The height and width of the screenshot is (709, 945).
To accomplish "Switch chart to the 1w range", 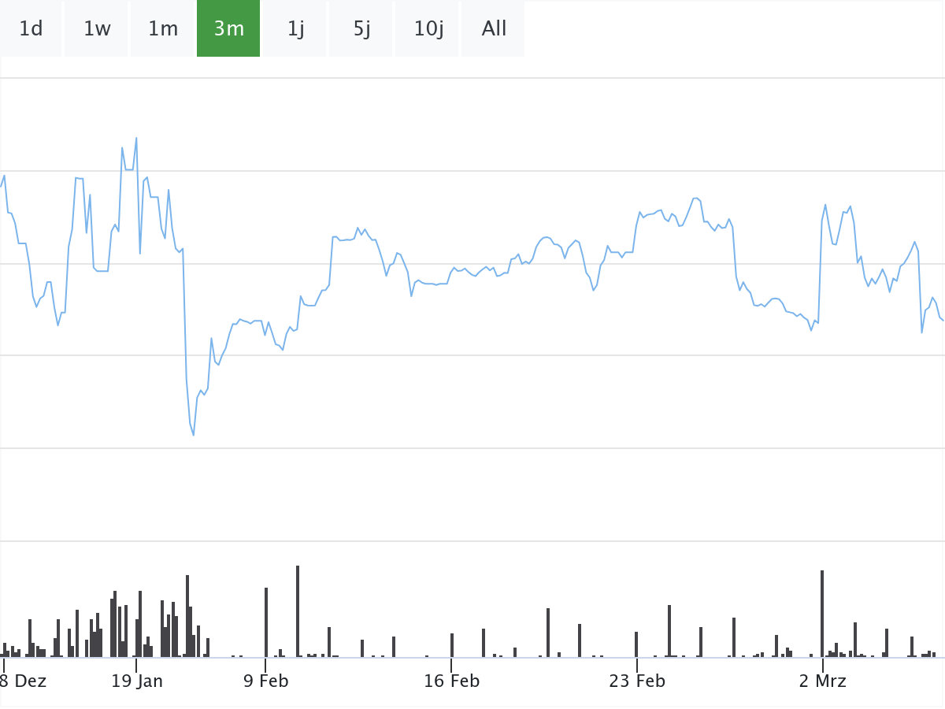I will pyautogui.click(x=97, y=29).
